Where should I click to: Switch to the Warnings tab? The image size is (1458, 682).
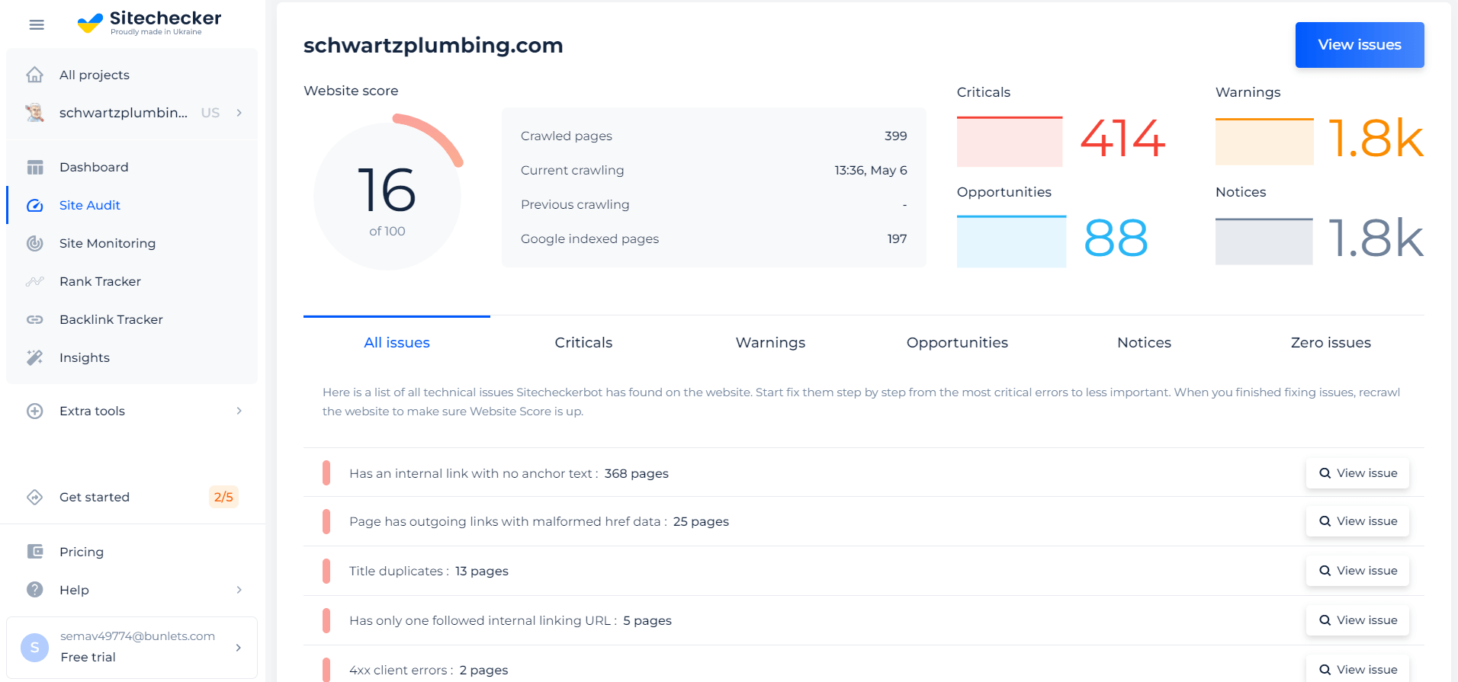[770, 343]
